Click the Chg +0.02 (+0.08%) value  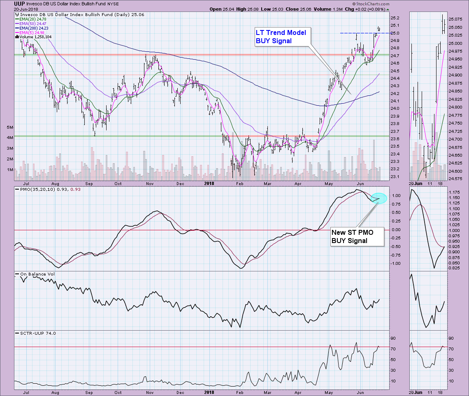tap(365, 9)
